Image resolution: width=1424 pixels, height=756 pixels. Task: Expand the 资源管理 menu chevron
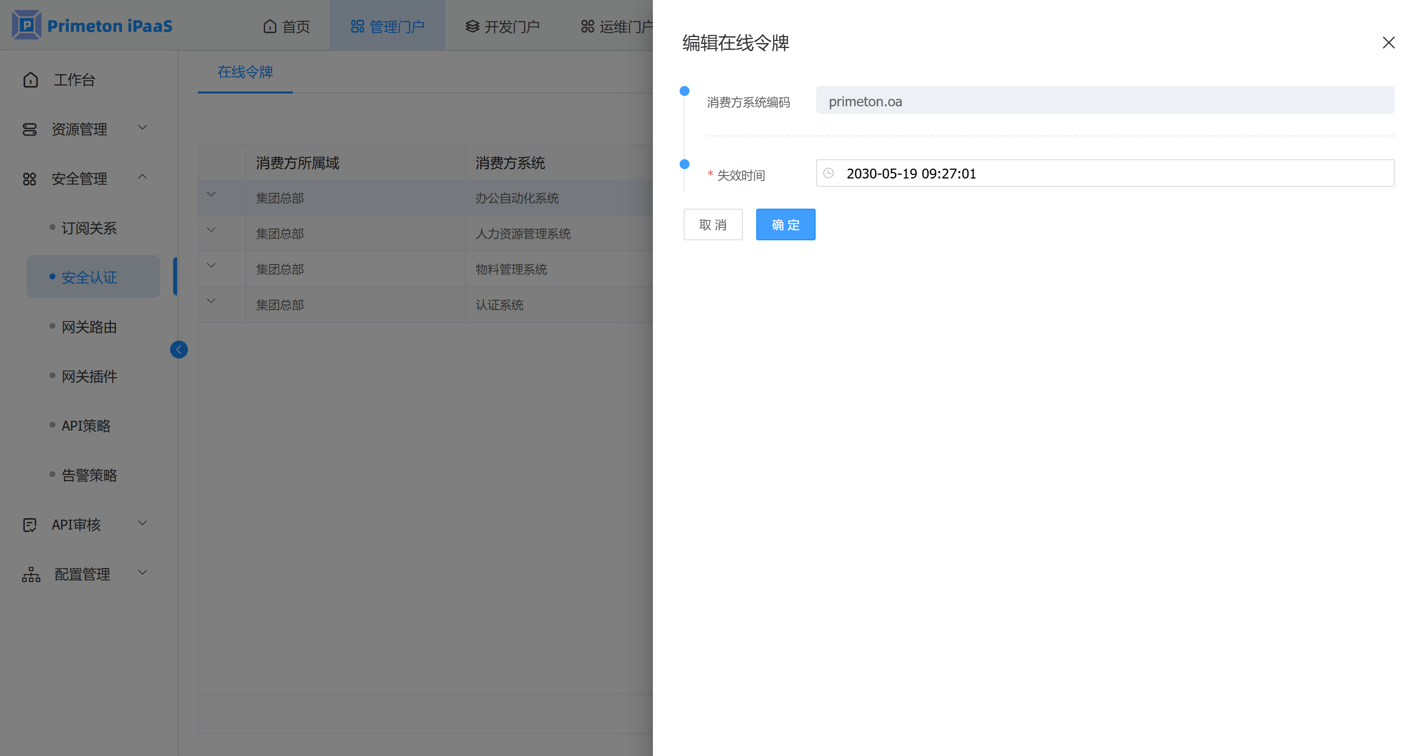pyautogui.click(x=142, y=128)
